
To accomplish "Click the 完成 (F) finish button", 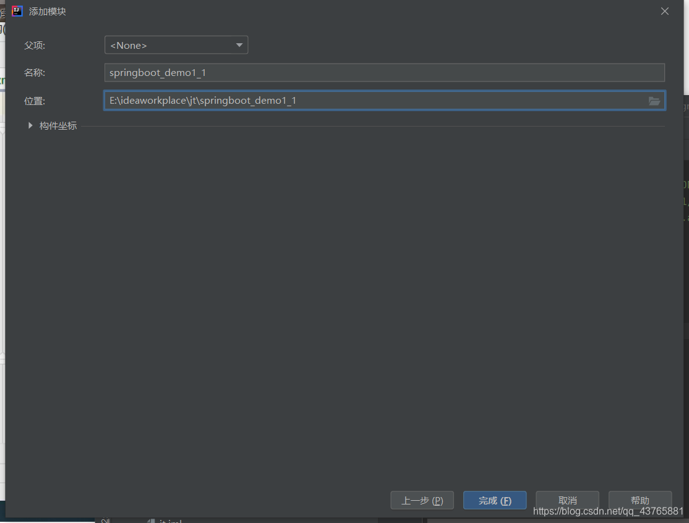I will point(495,500).
